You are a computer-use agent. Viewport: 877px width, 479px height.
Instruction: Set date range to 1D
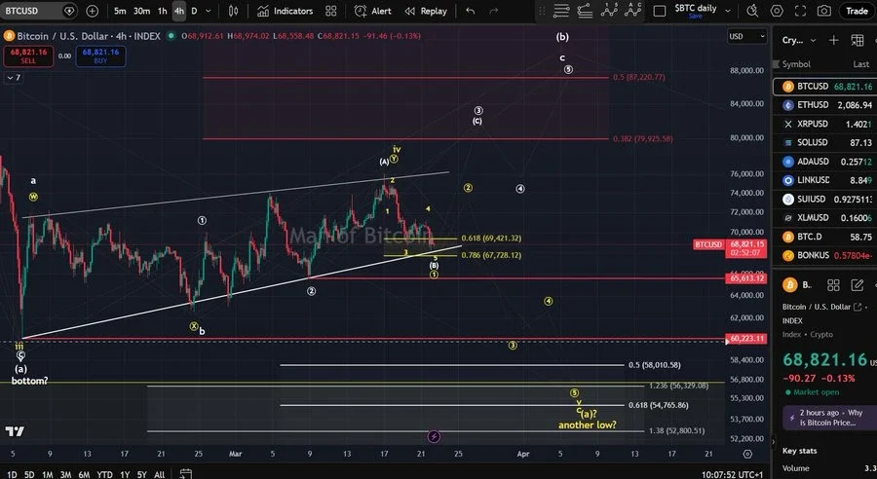pyautogui.click(x=12, y=474)
